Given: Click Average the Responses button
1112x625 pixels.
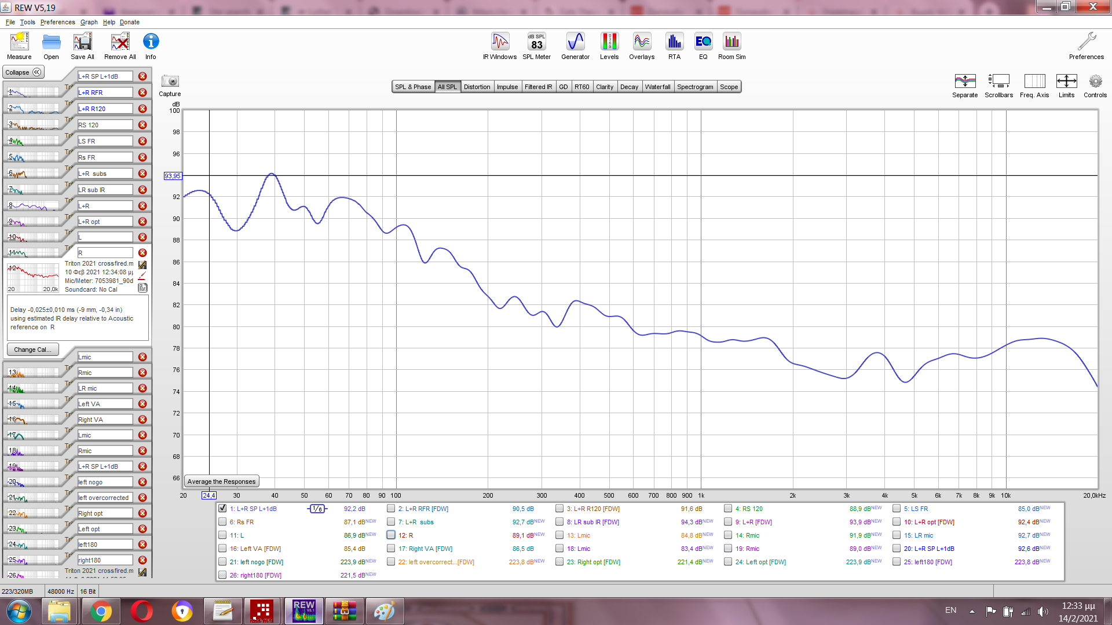Looking at the screenshot, I should click(x=221, y=481).
